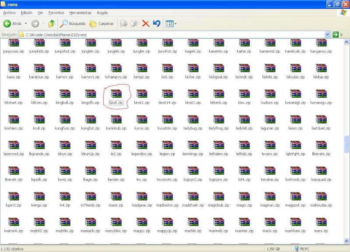
Task: Click the majtitle.zip file name
Action: [65, 231]
